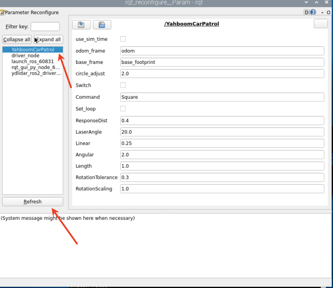This screenshot has height=288, width=333.
Task: Click the save parameters to file icon
Action: point(102,25)
